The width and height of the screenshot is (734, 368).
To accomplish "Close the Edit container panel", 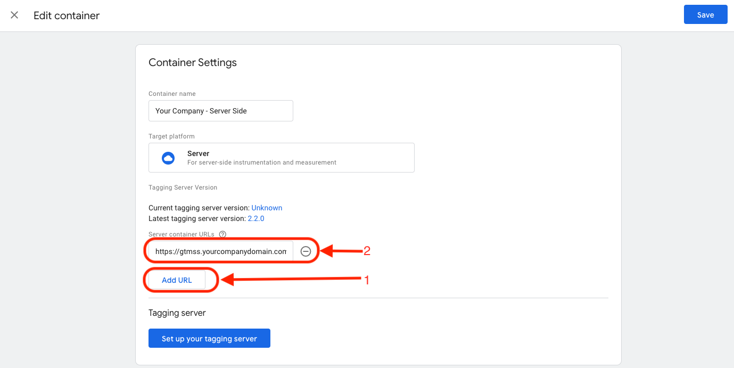I will (14, 15).
